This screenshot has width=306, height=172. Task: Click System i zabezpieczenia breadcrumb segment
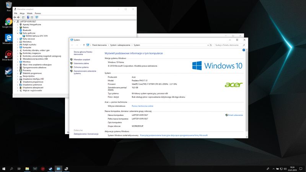[120, 45]
